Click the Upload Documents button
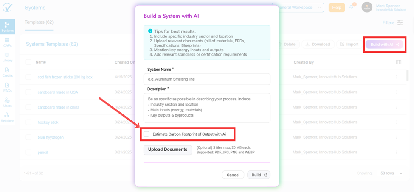The width and height of the screenshot is (414, 192). [x=168, y=150]
